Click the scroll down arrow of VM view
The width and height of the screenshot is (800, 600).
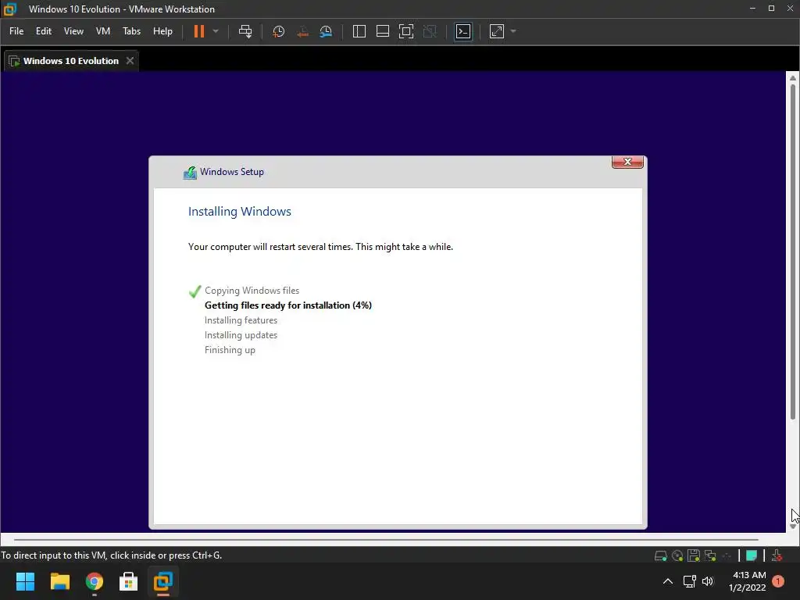coord(793,527)
